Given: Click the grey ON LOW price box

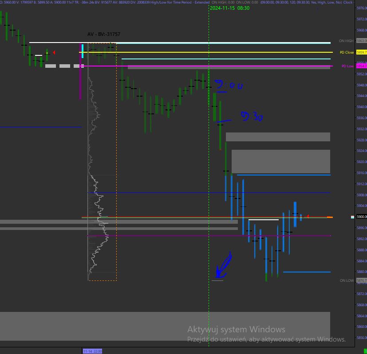Looking at the screenshot, I should click(362, 280).
